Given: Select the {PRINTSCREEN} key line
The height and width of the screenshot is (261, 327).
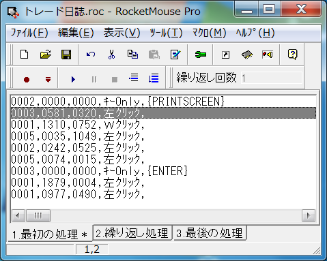Looking at the screenshot, I should pos(163,102).
